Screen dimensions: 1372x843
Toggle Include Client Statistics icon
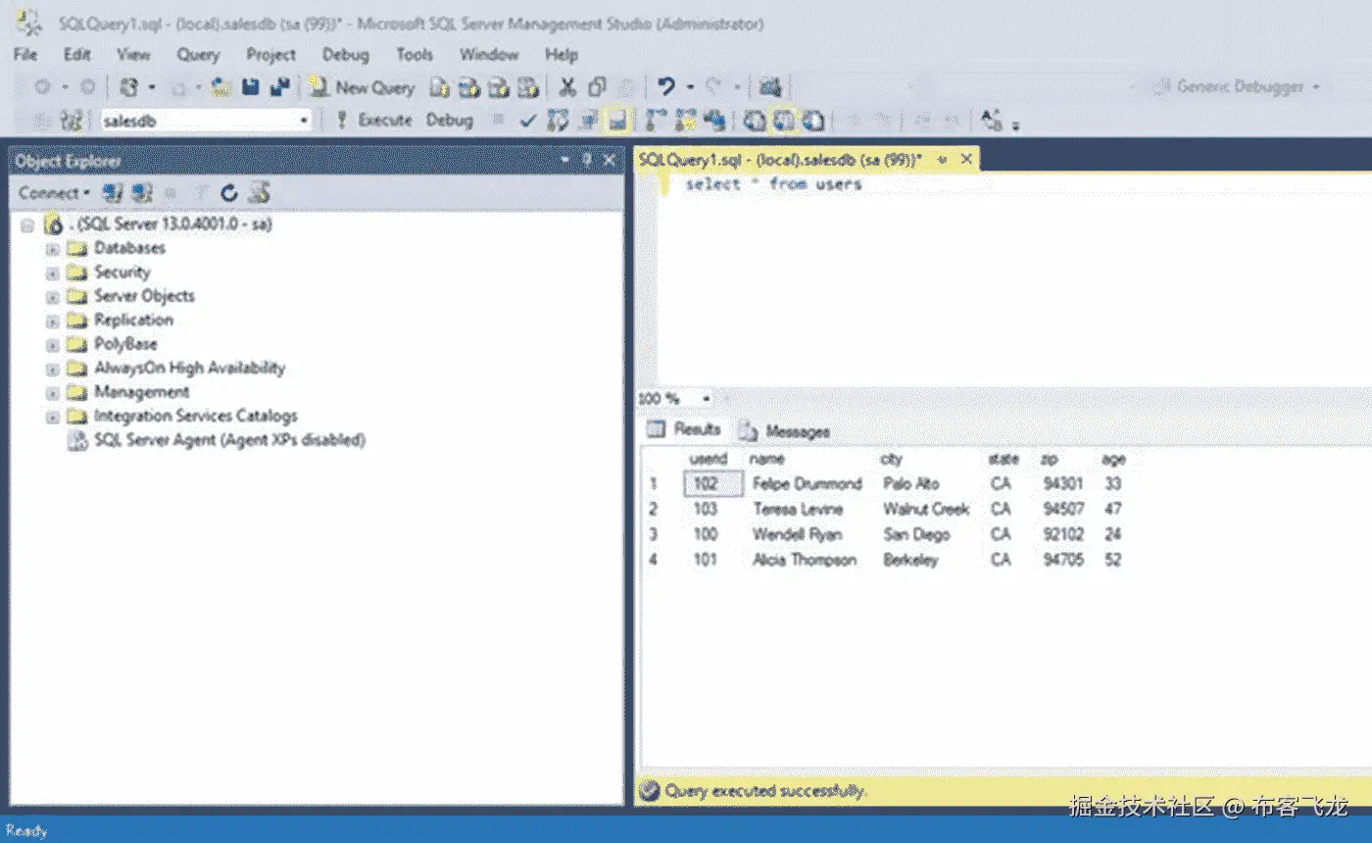(x=714, y=121)
